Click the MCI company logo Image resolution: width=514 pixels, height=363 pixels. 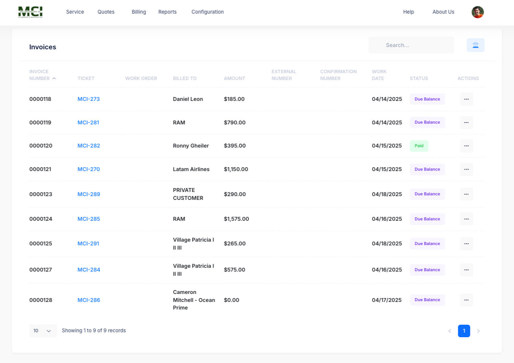click(x=30, y=12)
